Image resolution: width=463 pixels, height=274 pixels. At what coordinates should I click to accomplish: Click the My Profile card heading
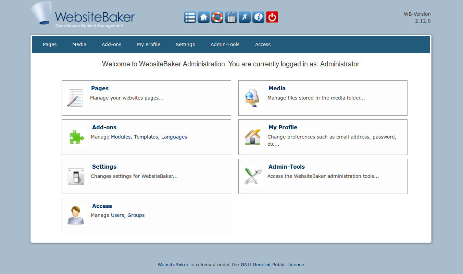tap(283, 127)
